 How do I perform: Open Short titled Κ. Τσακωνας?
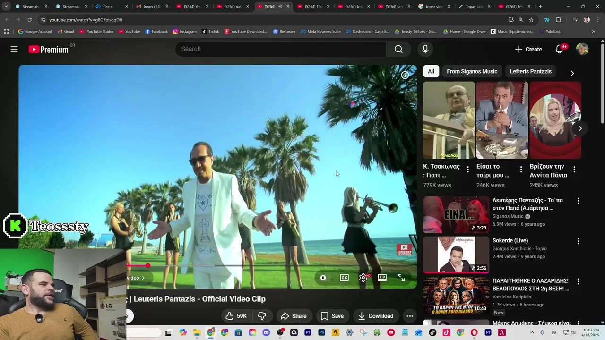pyautogui.click(x=449, y=120)
